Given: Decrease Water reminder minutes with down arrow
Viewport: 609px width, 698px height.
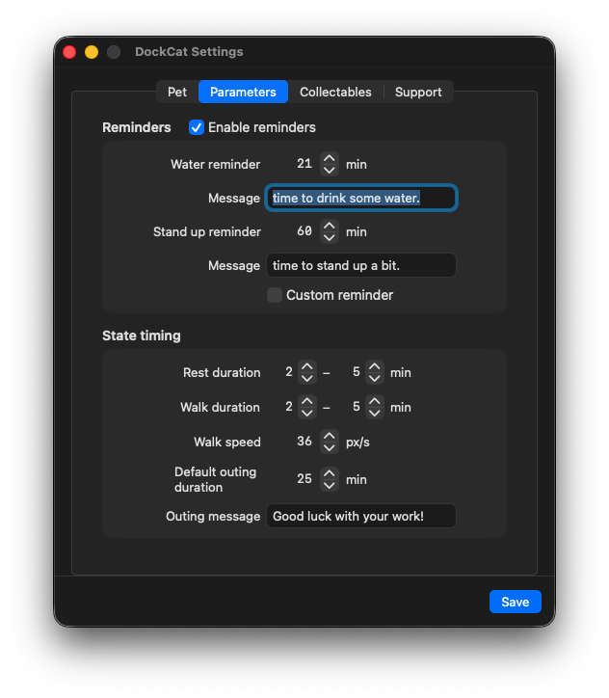Looking at the screenshot, I should point(330,170).
